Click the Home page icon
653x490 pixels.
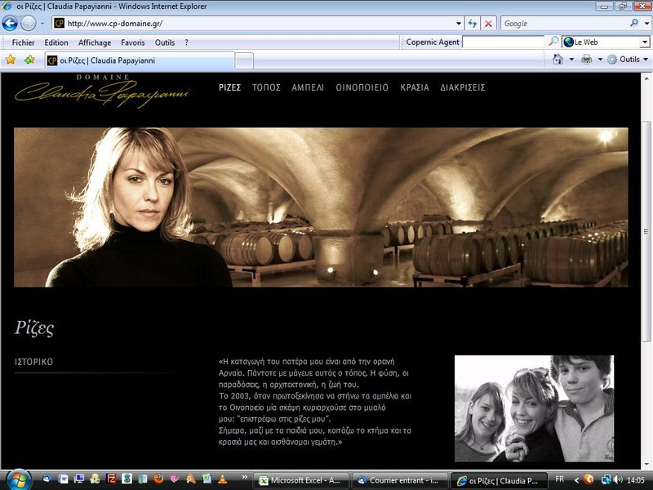(x=557, y=60)
